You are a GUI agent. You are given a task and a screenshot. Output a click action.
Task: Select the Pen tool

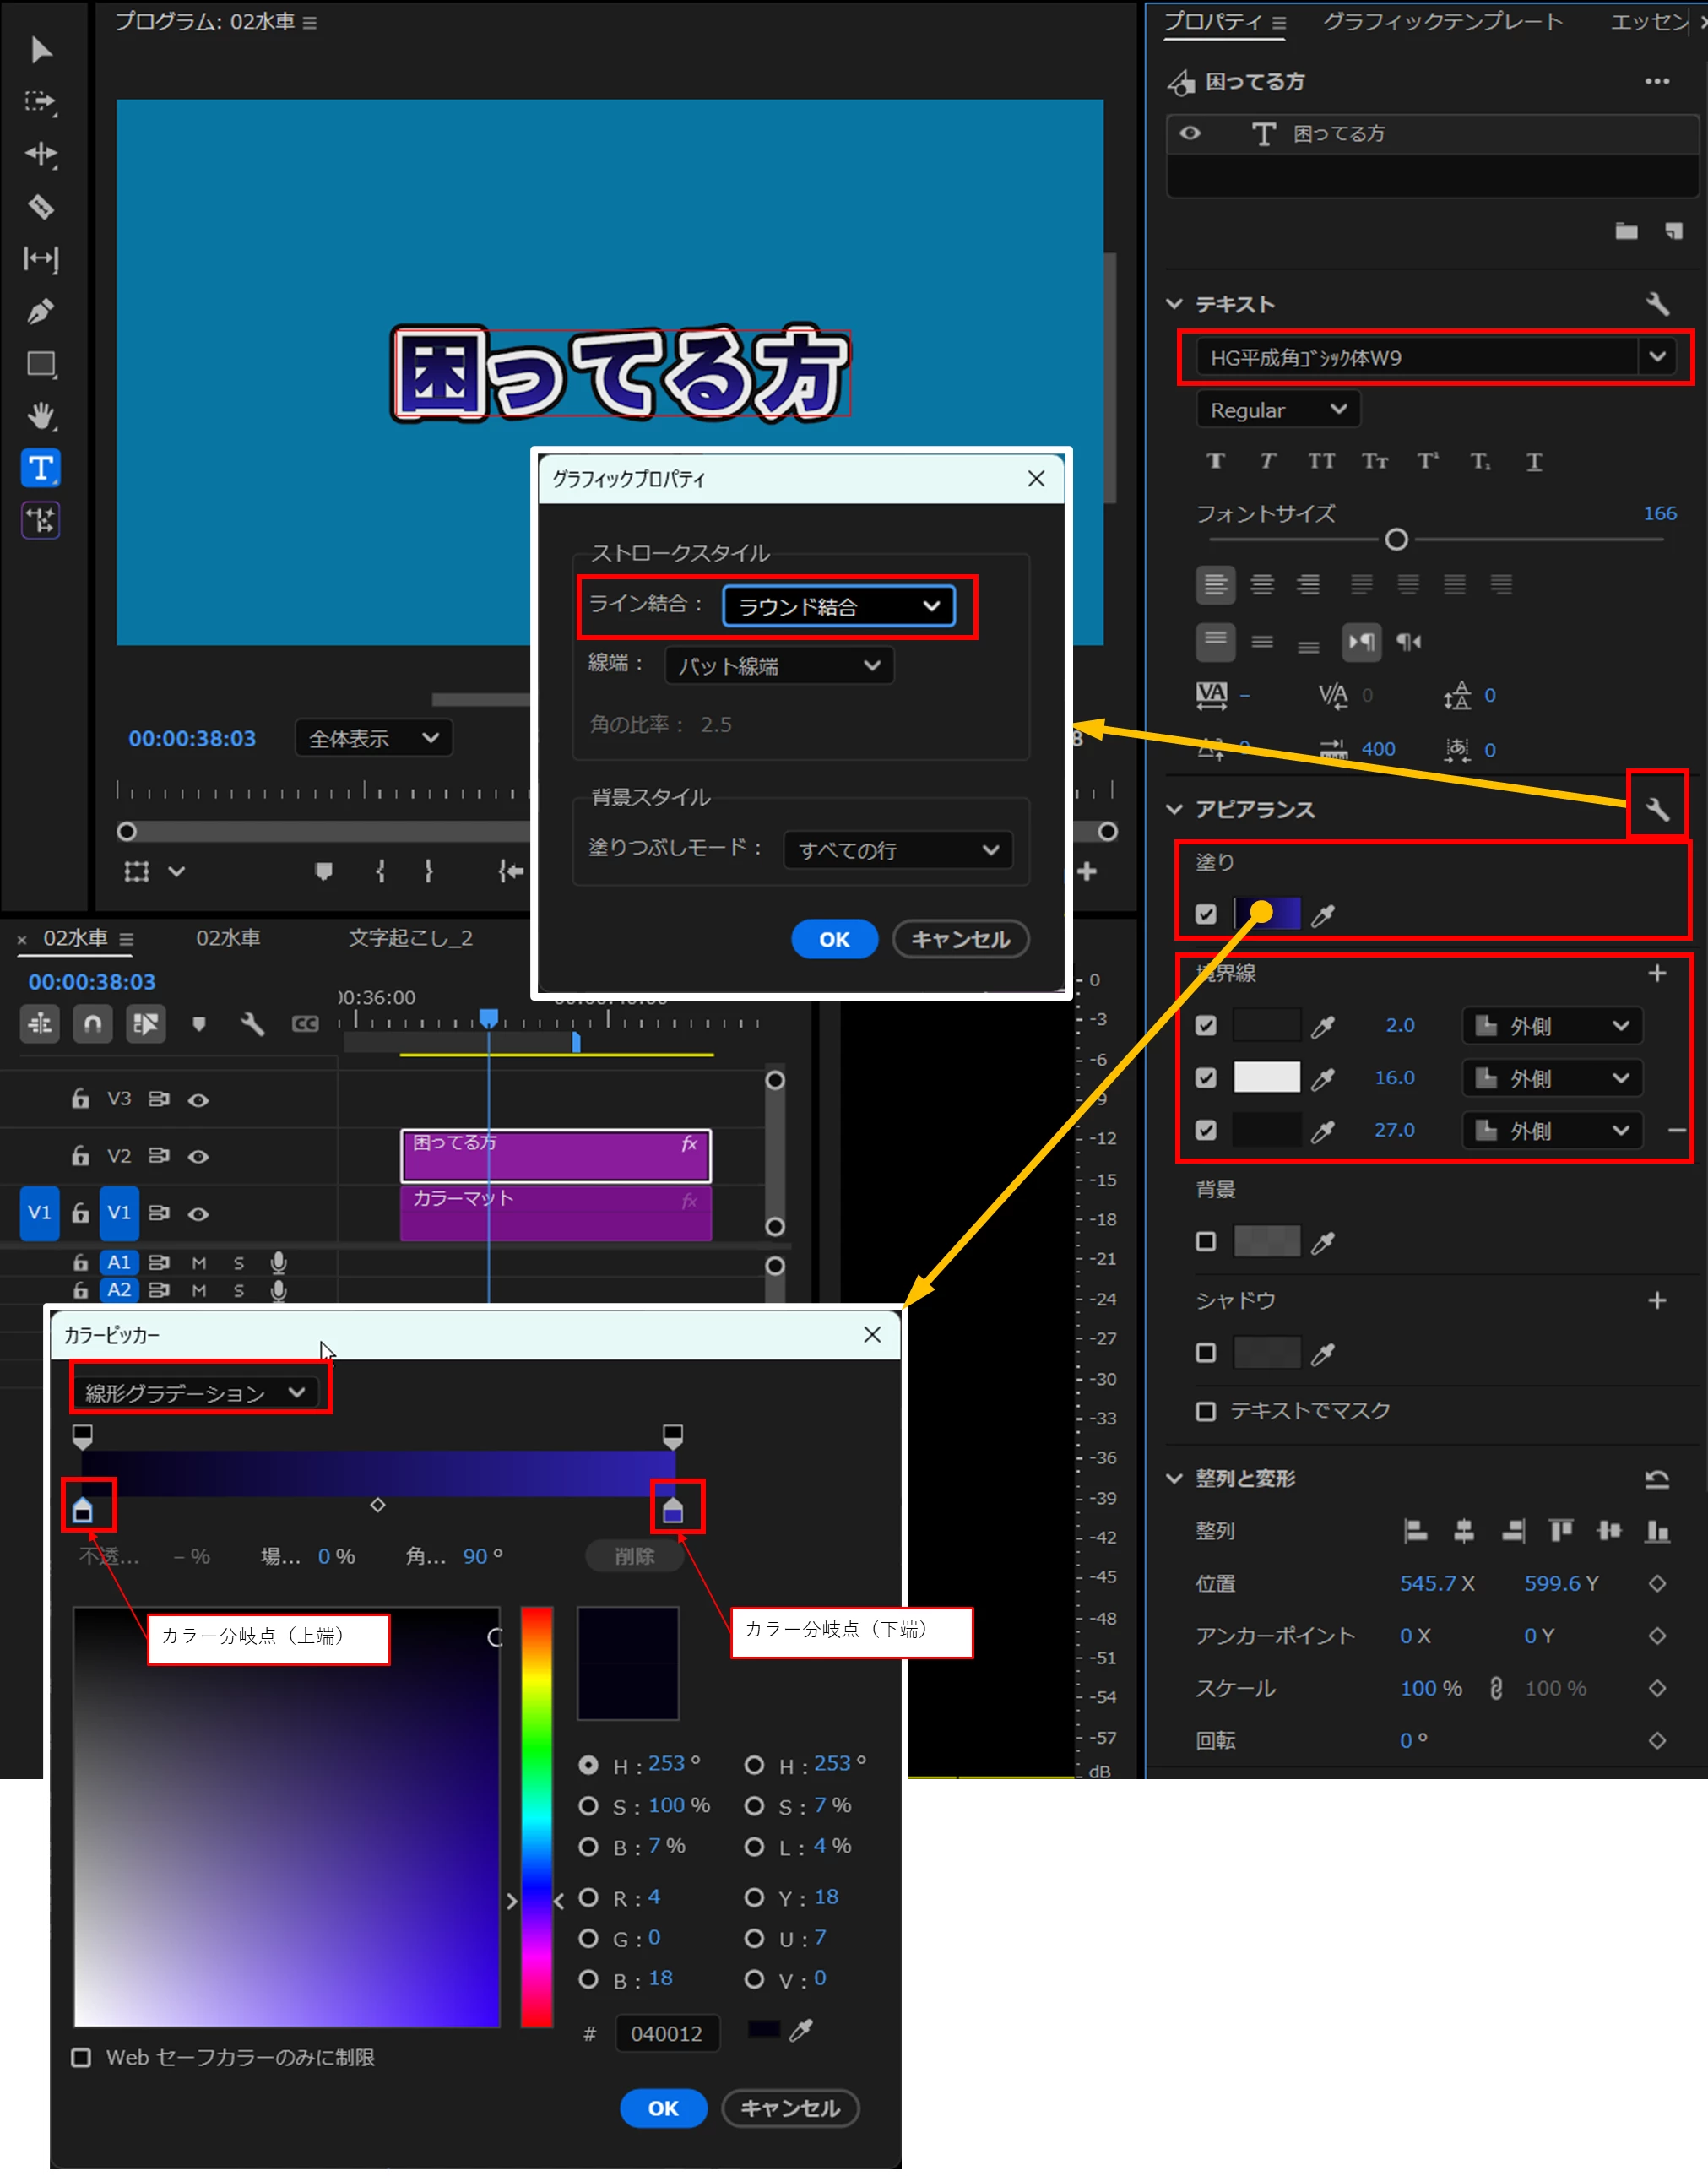click(x=40, y=311)
